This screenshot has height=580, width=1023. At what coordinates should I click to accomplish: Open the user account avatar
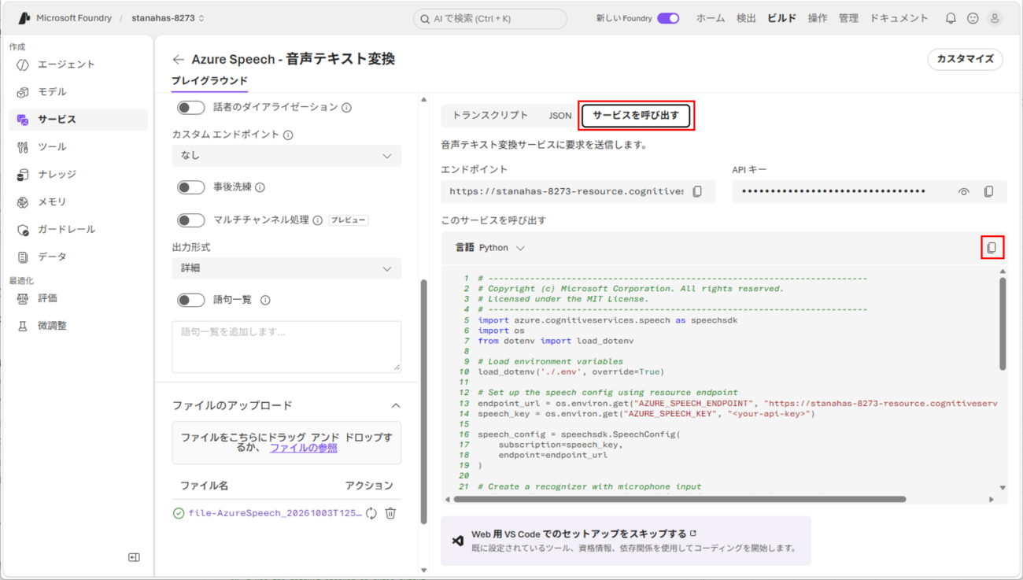click(x=995, y=18)
